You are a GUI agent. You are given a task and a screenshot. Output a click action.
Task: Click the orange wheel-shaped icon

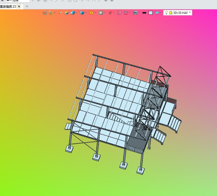pyautogui.click(x=91, y=13)
